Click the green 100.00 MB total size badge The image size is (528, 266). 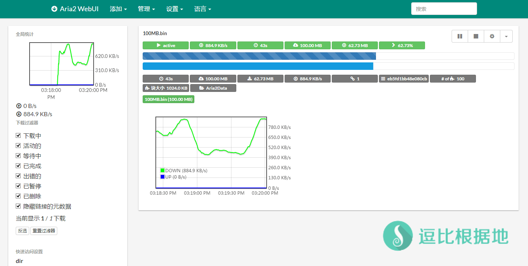(307, 46)
